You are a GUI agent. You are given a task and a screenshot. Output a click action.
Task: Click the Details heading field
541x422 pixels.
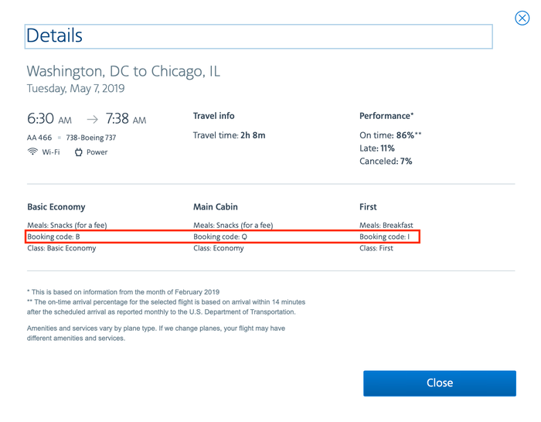258,36
